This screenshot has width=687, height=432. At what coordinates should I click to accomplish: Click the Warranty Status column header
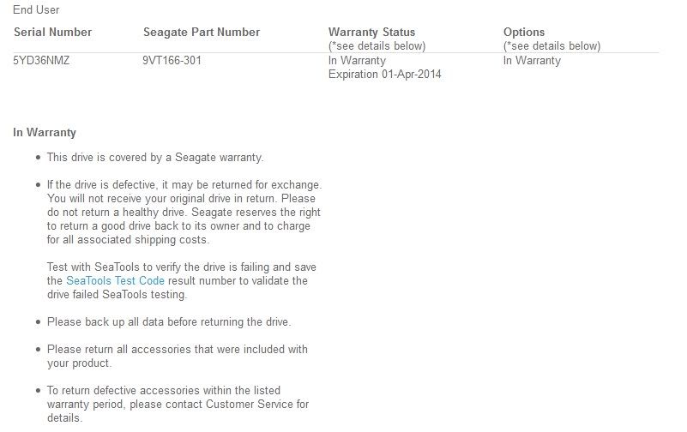point(371,32)
